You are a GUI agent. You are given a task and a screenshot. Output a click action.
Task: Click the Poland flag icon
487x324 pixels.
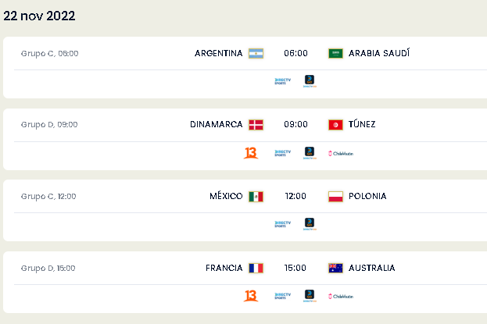pos(335,197)
